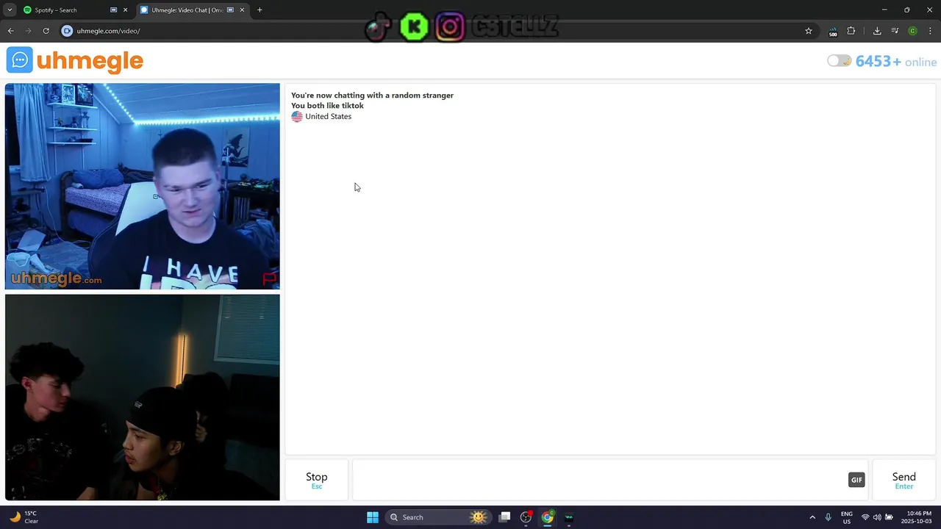
Task: Open the Wi-Fi network tray icon
Action: 865,517
